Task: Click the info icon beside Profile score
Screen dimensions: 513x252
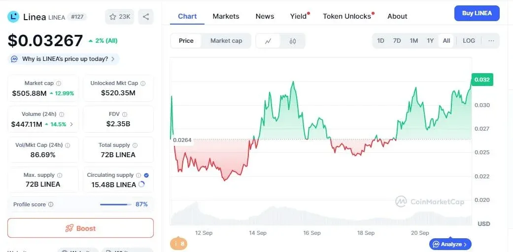Action: coord(51,204)
